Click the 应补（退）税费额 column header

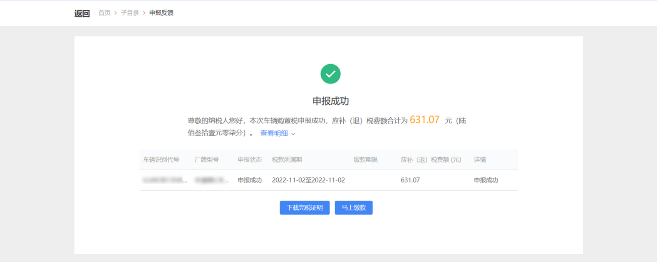[431, 160]
